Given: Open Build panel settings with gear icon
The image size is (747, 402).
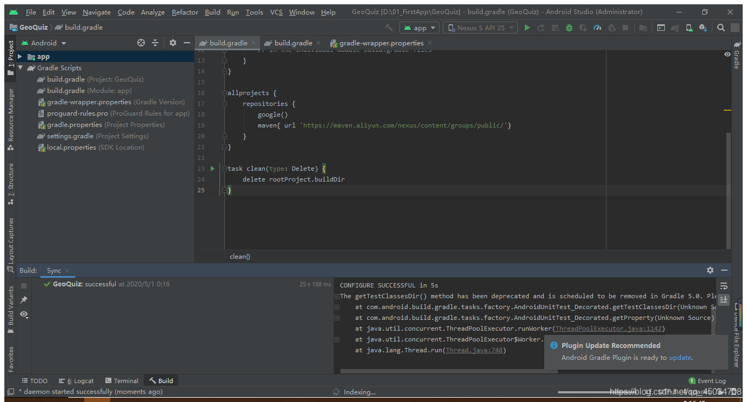Looking at the screenshot, I should click(x=710, y=270).
